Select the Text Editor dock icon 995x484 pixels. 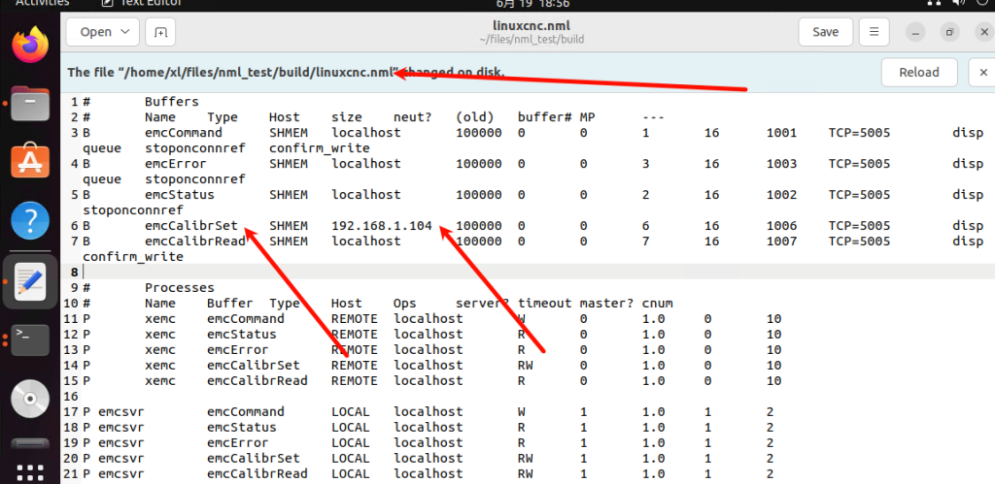point(30,281)
